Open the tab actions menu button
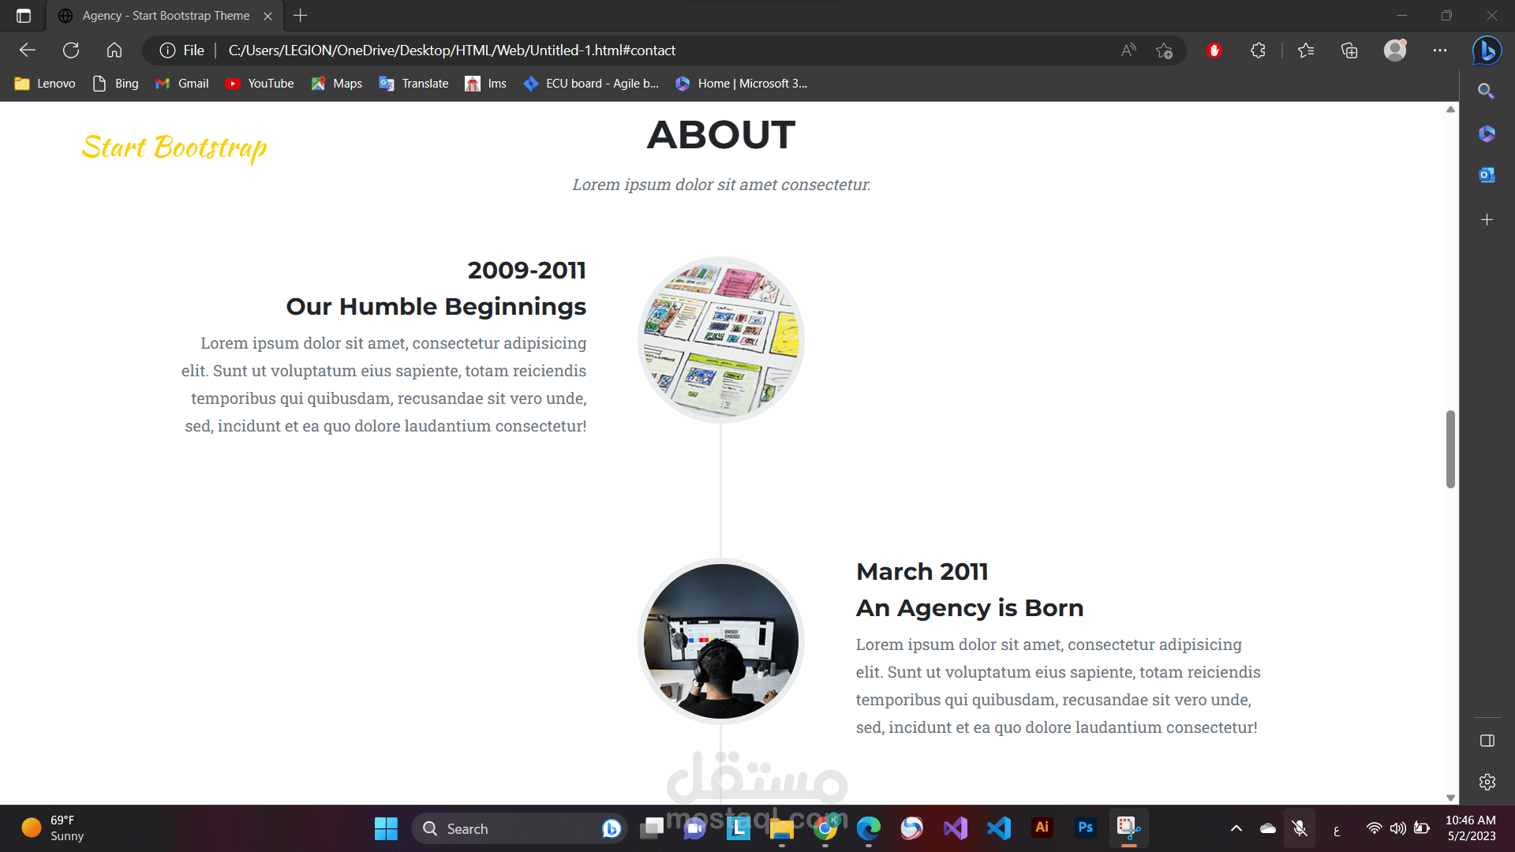This screenshot has height=852, width=1515. (x=24, y=16)
